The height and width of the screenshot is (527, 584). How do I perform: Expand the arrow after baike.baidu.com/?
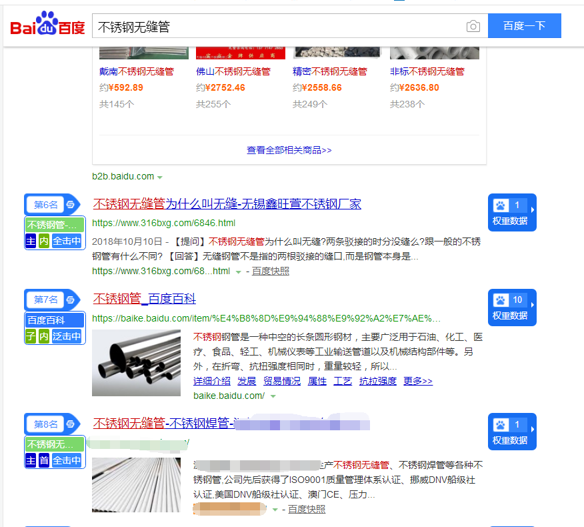tap(273, 396)
